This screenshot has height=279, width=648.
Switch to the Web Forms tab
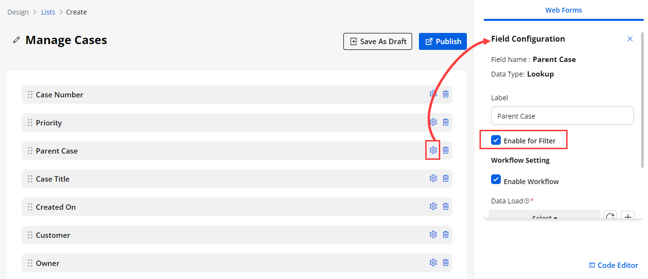click(563, 10)
